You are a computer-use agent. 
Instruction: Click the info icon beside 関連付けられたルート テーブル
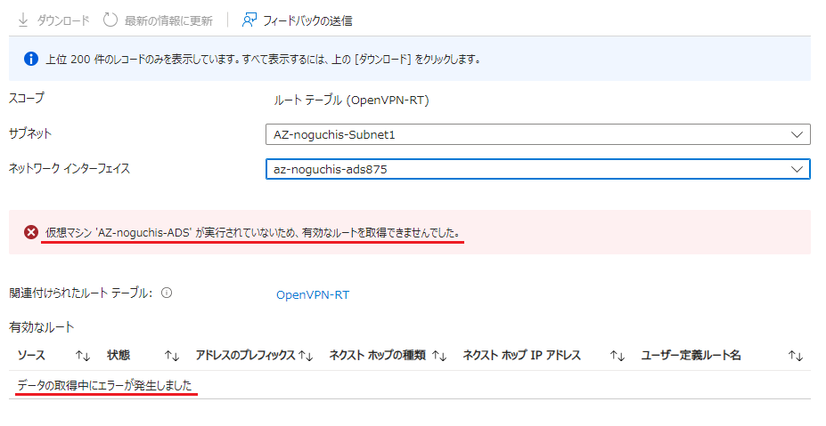(x=167, y=293)
